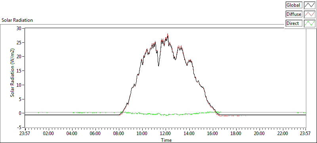Click the 10:00 time tick label
Screen dimensions: 317x143
tap(142, 133)
